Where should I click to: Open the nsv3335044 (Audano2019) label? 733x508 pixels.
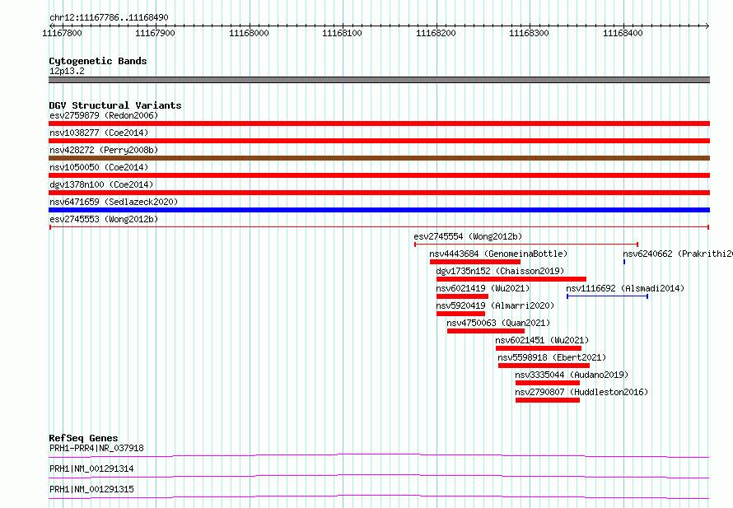pyautogui.click(x=572, y=375)
